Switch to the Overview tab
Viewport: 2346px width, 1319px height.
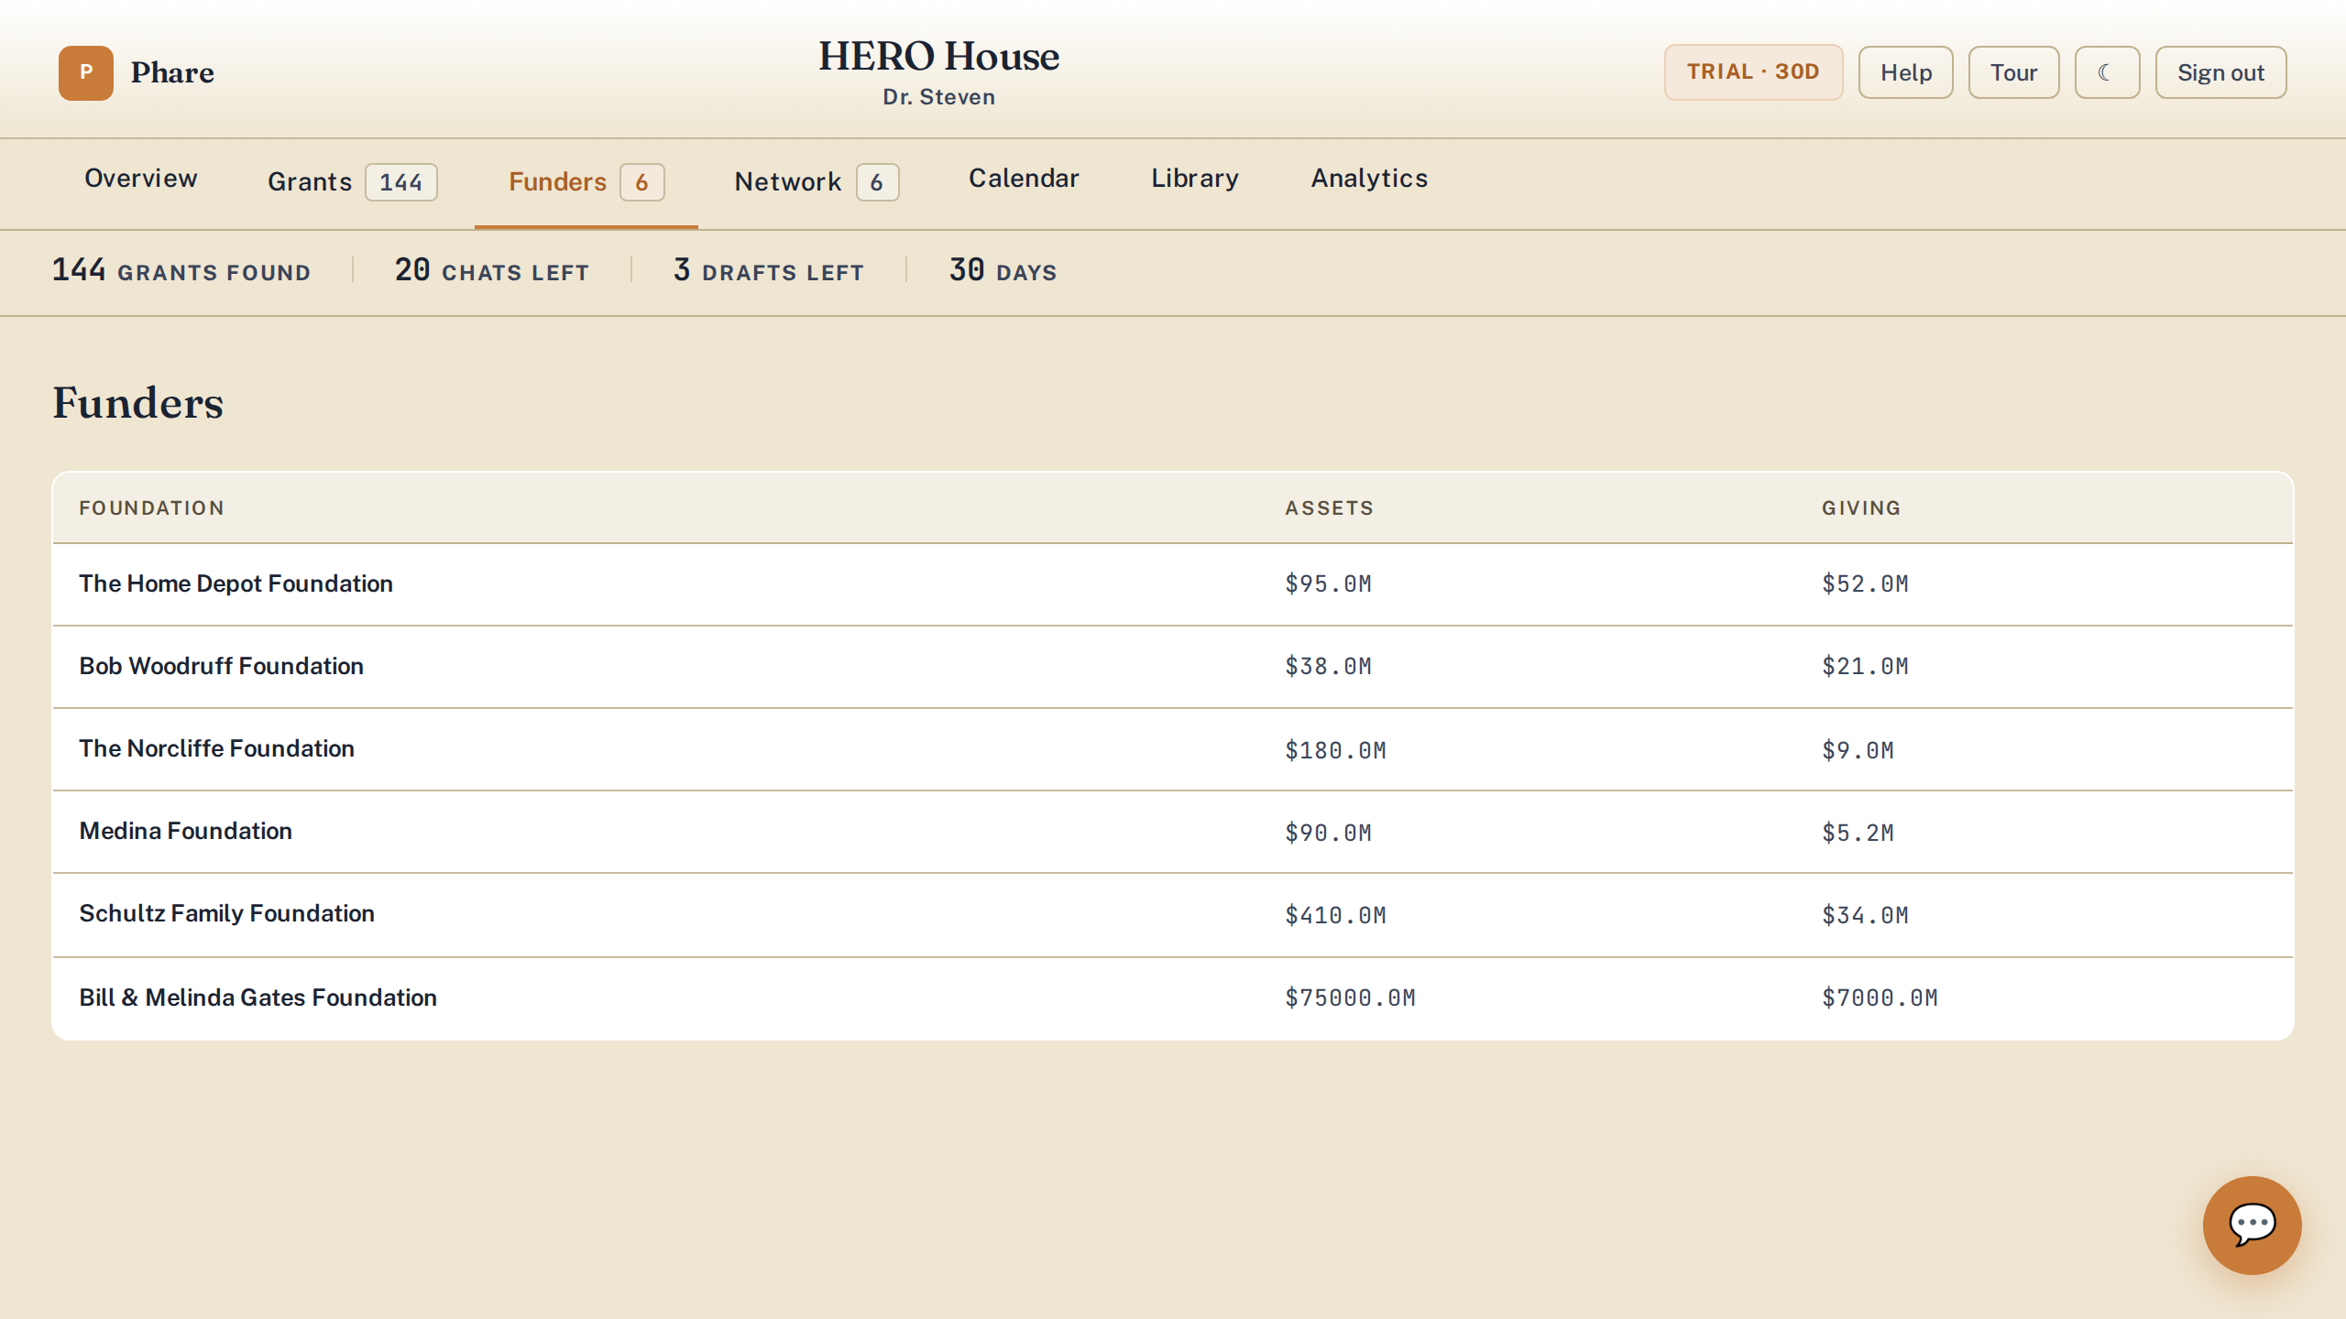click(141, 179)
